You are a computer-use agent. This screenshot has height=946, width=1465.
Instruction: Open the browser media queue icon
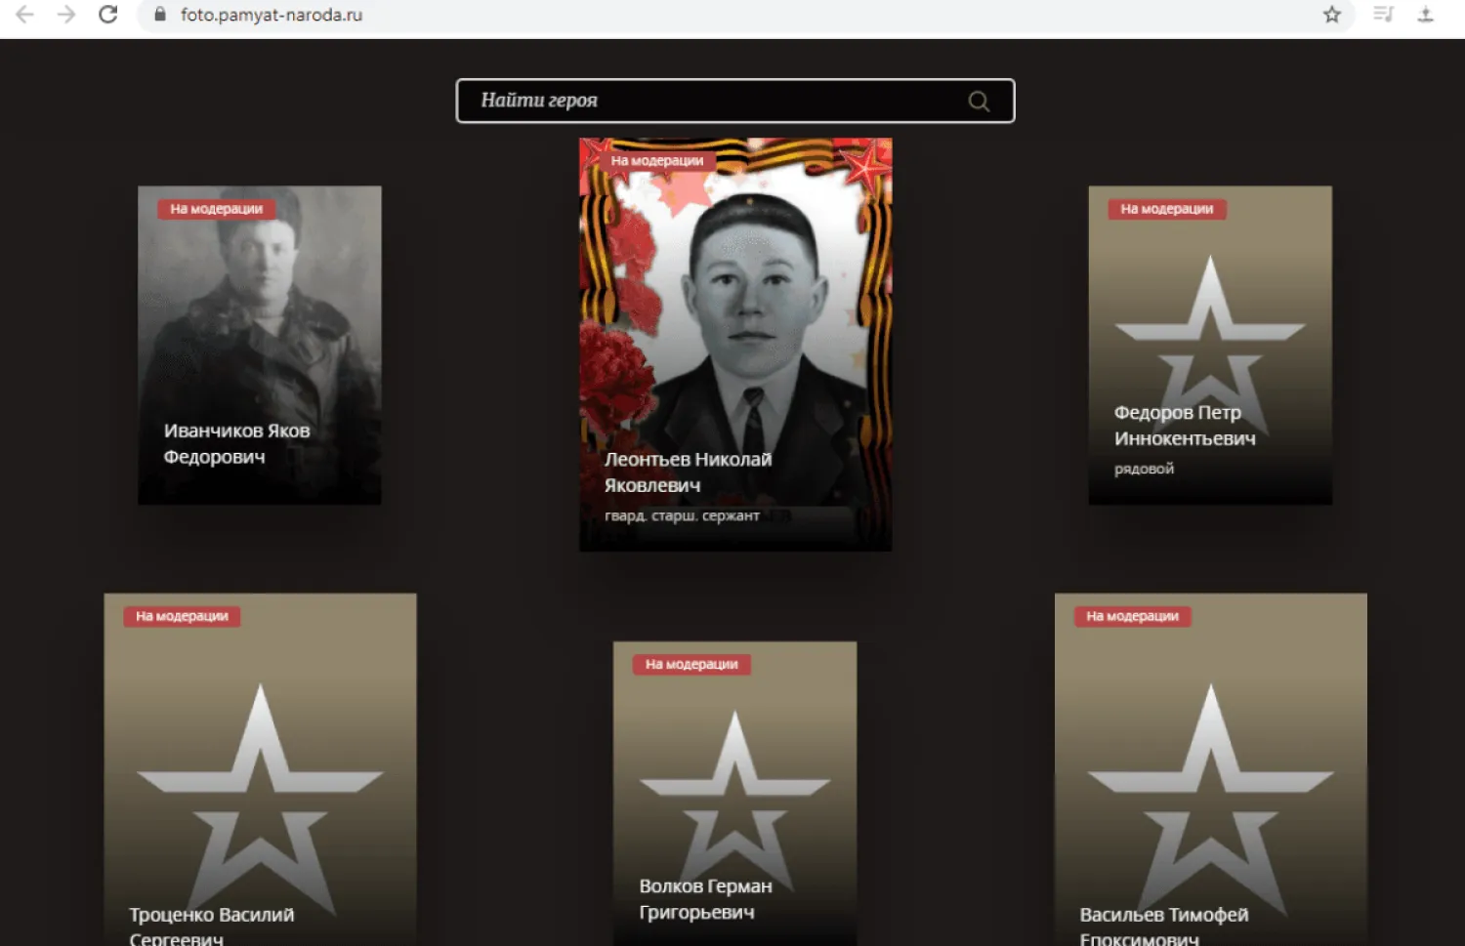pos(1384,15)
